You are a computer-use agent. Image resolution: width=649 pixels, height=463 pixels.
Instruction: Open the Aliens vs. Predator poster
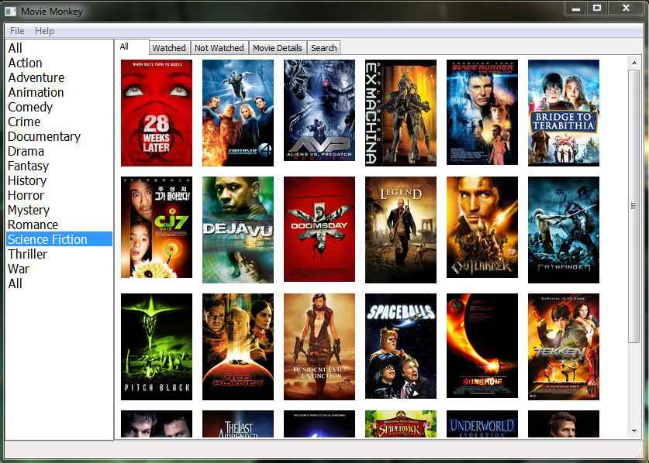coord(319,111)
